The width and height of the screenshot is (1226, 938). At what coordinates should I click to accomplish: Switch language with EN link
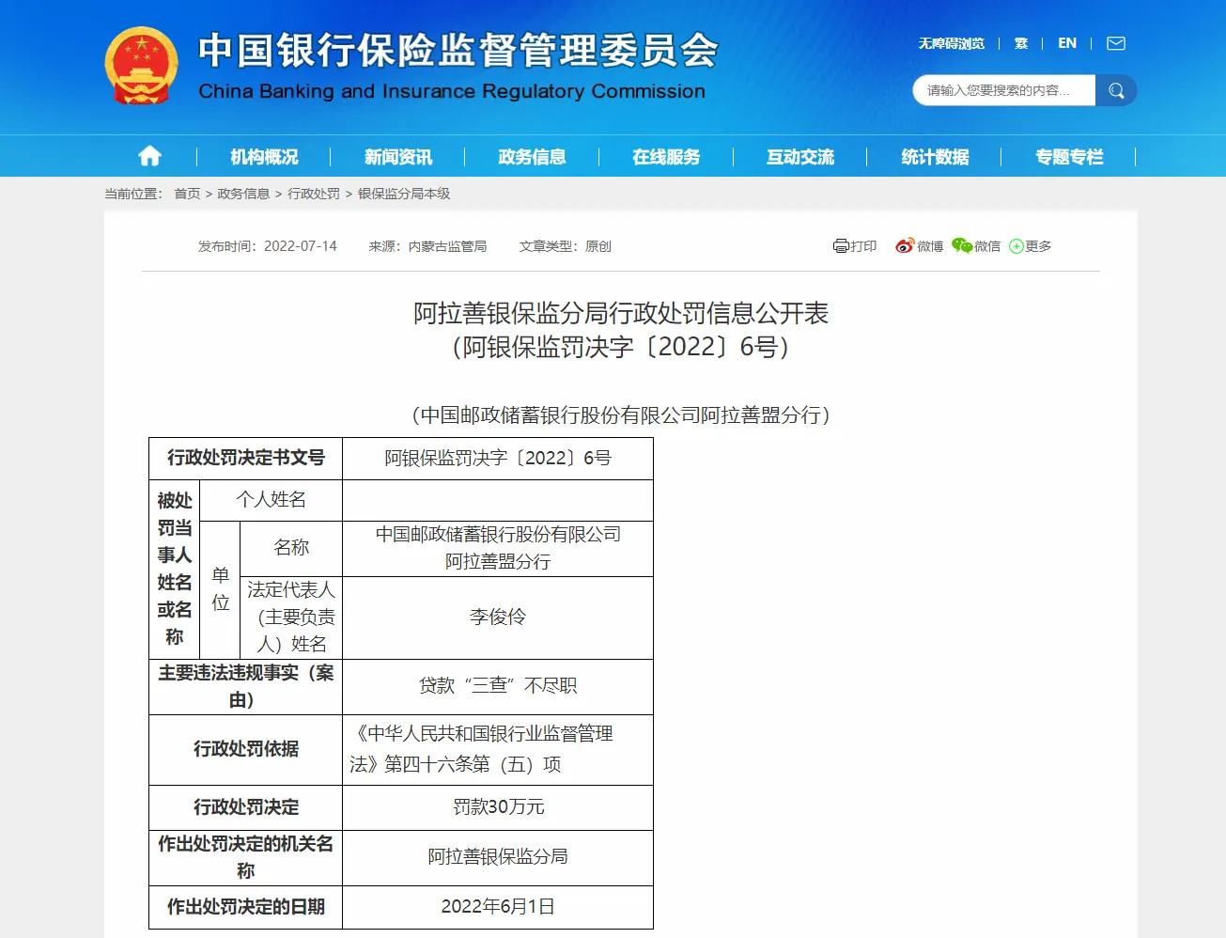(1067, 43)
